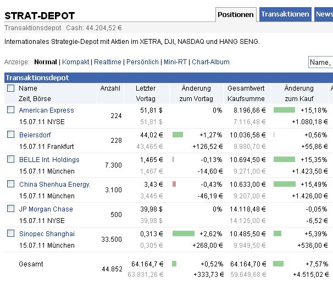Switch display to Realtime view
333x284 pixels.
(108, 62)
